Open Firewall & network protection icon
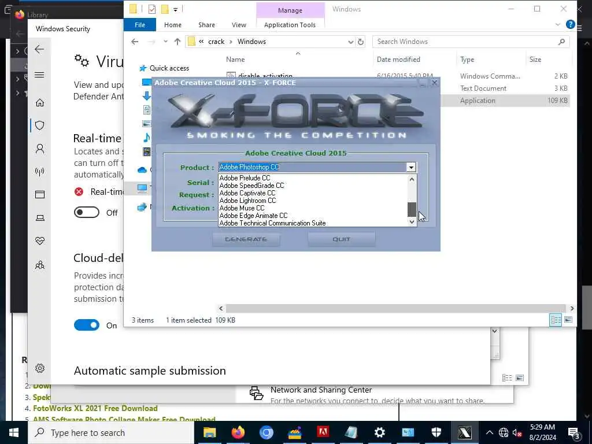Image resolution: width=592 pixels, height=444 pixels. [40, 172]
